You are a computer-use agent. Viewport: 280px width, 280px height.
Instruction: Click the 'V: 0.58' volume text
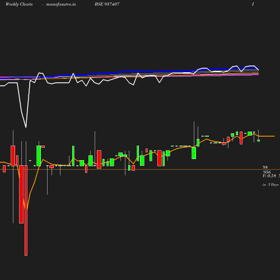pos(269,176)
